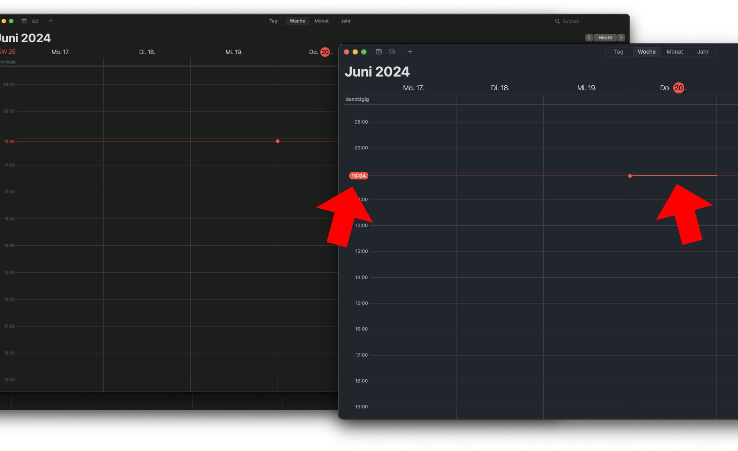Select Woche tab in background window
Image resolution: width=738 pixels, height=451 pixels.
click(x=297, y=21)
